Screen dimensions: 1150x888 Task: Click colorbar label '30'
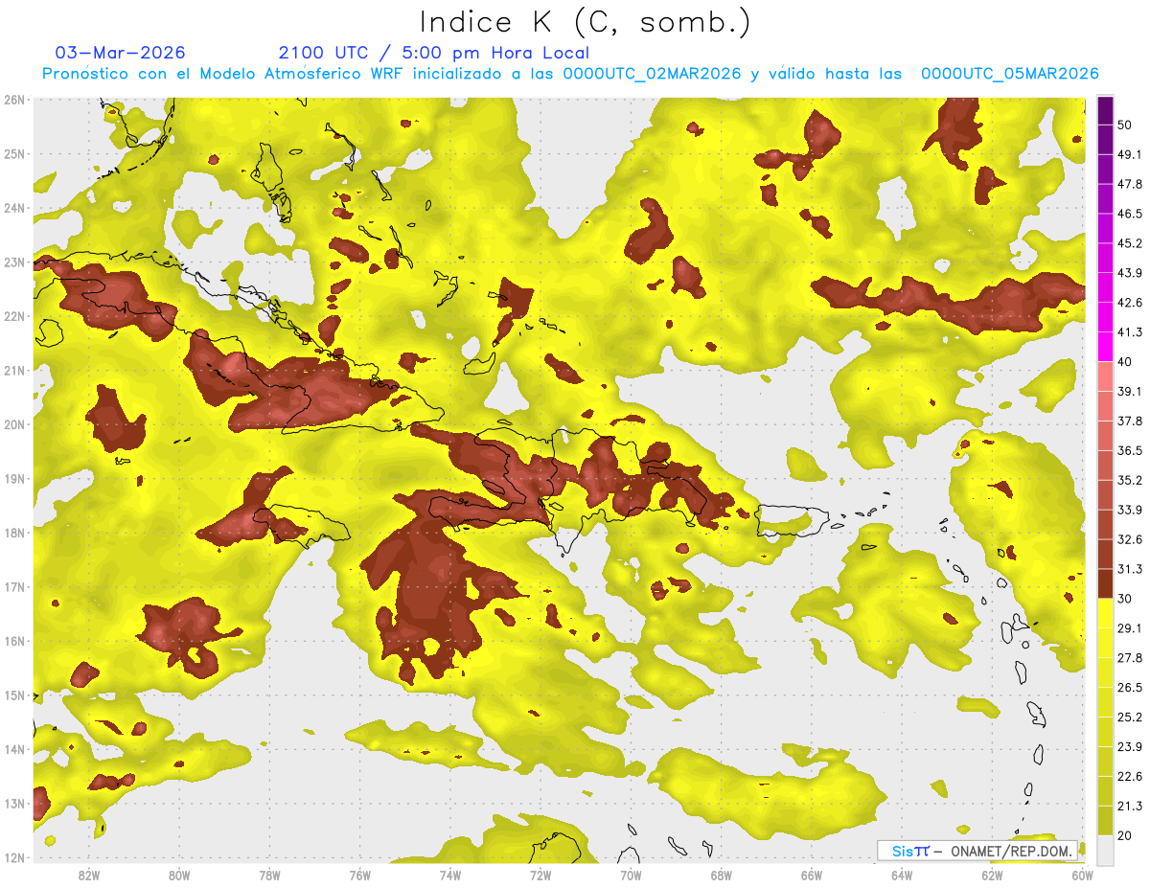click(1125, 599)
